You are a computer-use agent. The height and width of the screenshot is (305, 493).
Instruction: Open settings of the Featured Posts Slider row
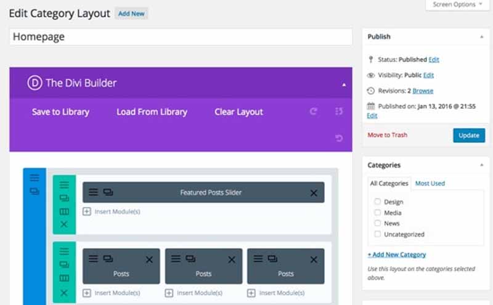tap(64, 185)
